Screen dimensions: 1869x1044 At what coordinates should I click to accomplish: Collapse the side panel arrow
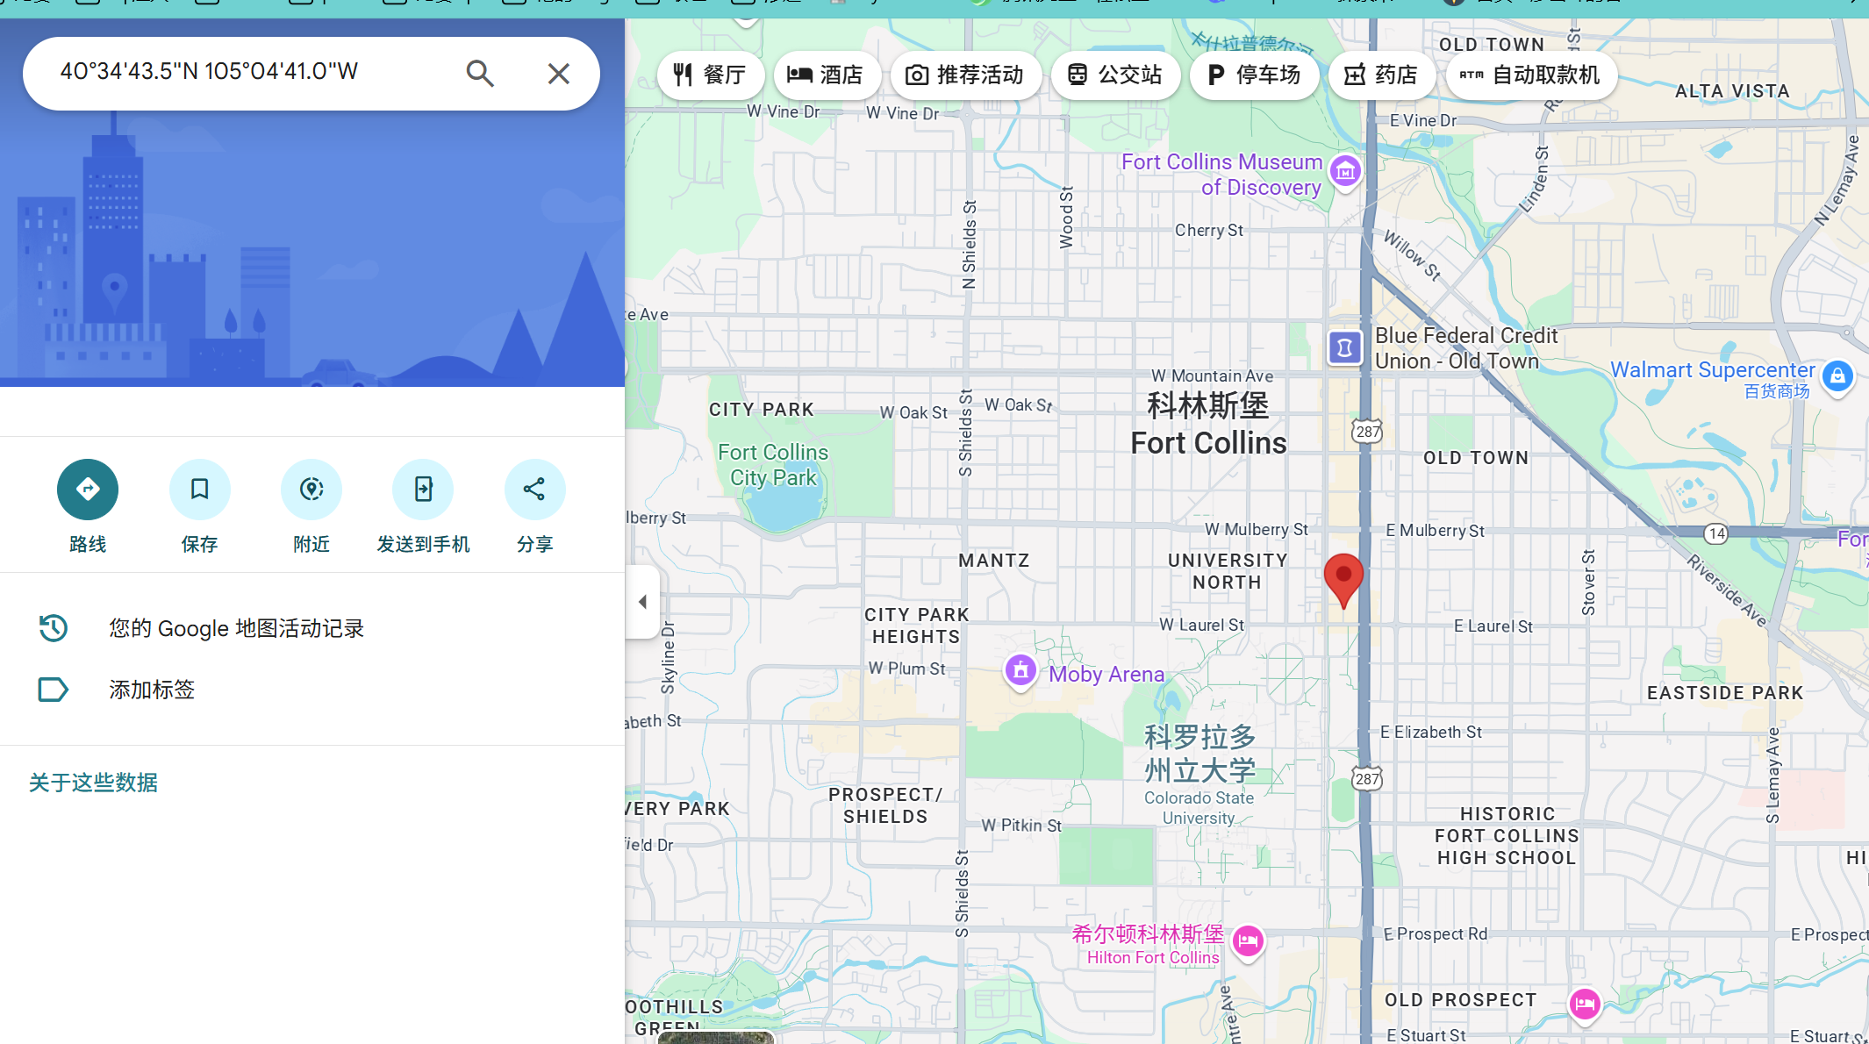(642, 602)
